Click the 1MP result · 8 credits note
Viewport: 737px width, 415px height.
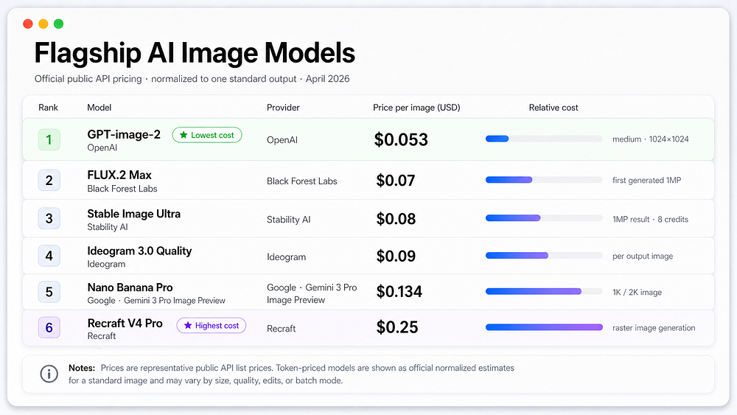click(650, 220)
